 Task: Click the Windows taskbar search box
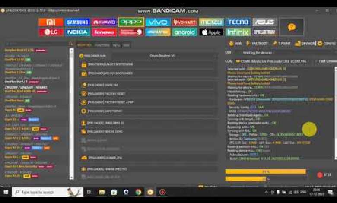tap(48, 192)
